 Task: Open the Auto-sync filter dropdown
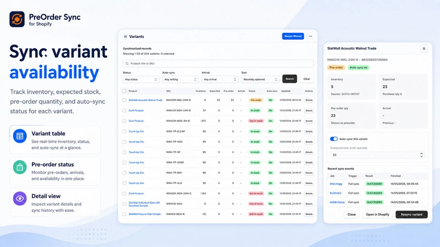click(180, 80)
